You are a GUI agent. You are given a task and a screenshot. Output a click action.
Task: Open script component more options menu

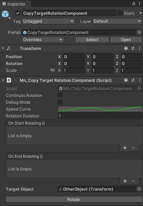pyautogui.click(x=140, y=80)
